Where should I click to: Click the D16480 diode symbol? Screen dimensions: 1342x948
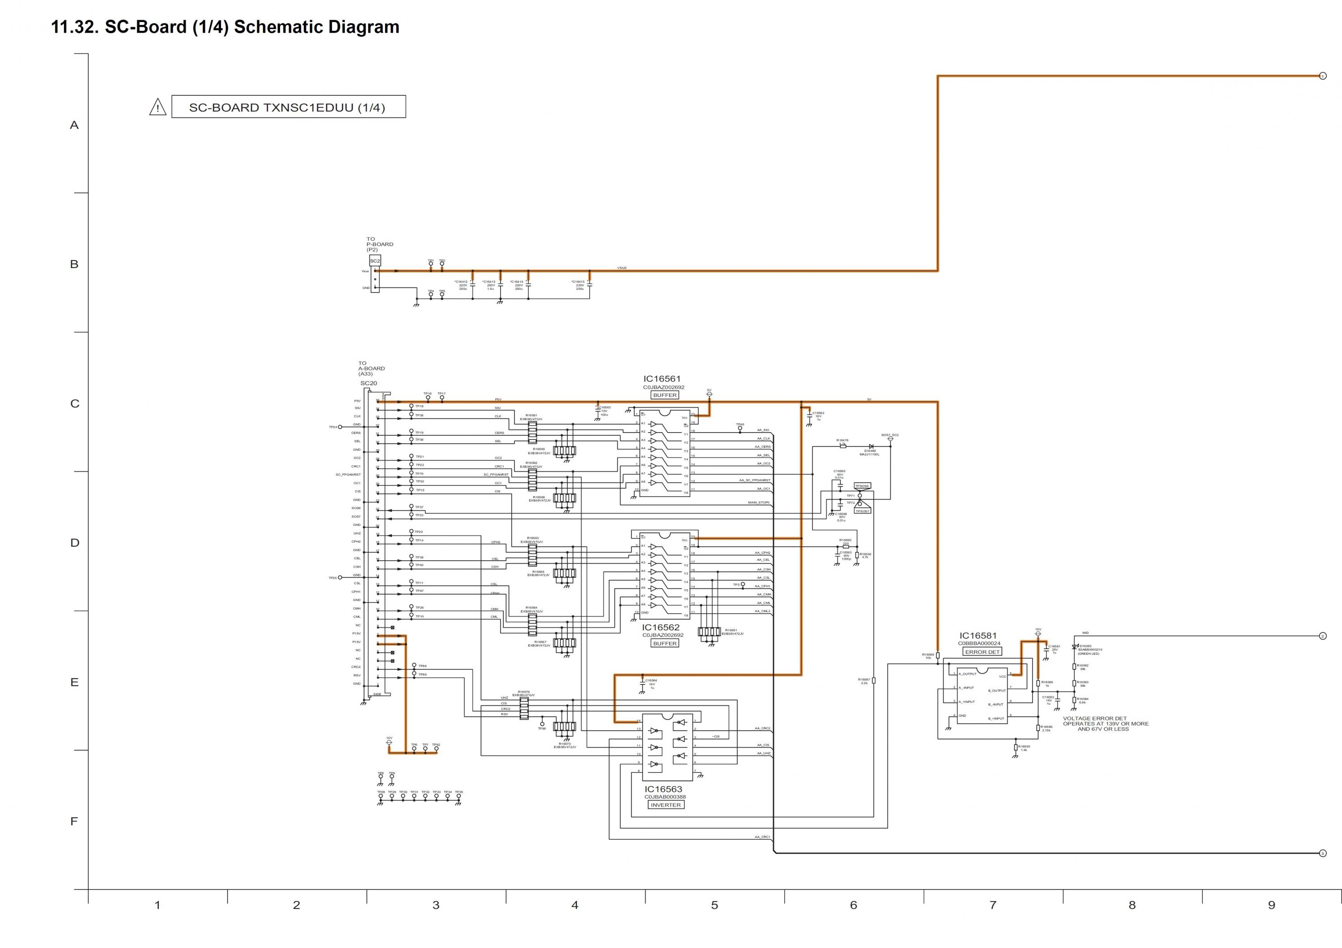871,446
